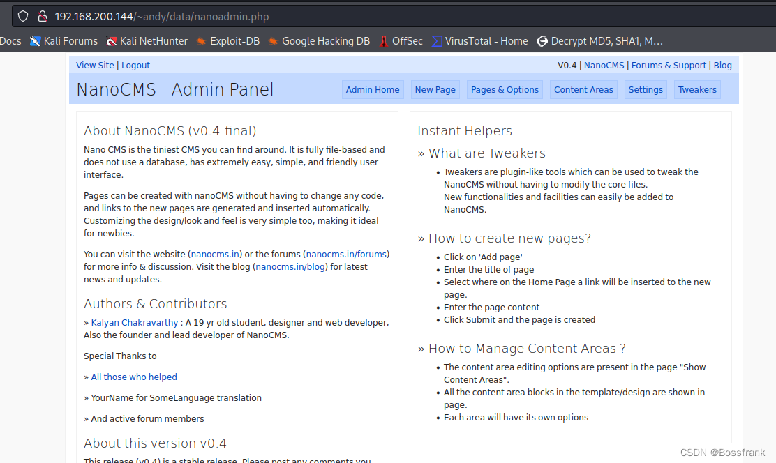
Task: Click the About this version v0.4 heading
Action: point(155,443)
